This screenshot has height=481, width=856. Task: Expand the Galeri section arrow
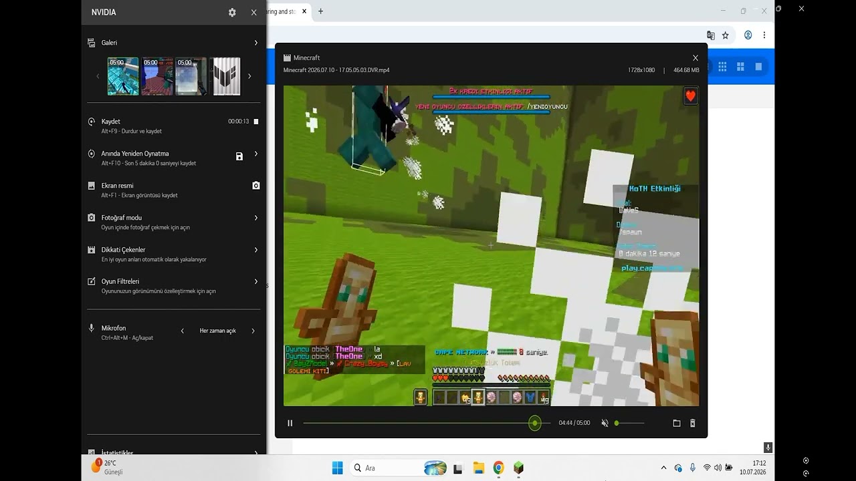point(255,43)
